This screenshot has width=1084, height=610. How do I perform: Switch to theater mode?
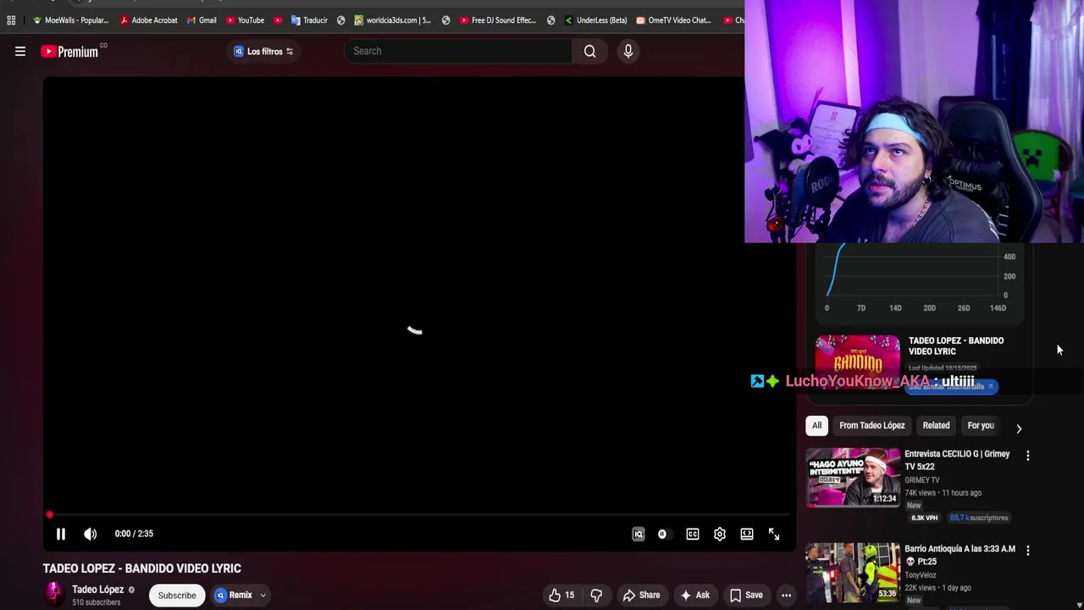point(746,534)
